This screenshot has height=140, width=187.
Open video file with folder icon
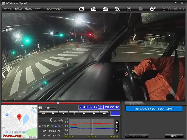(x=82, y=9)
